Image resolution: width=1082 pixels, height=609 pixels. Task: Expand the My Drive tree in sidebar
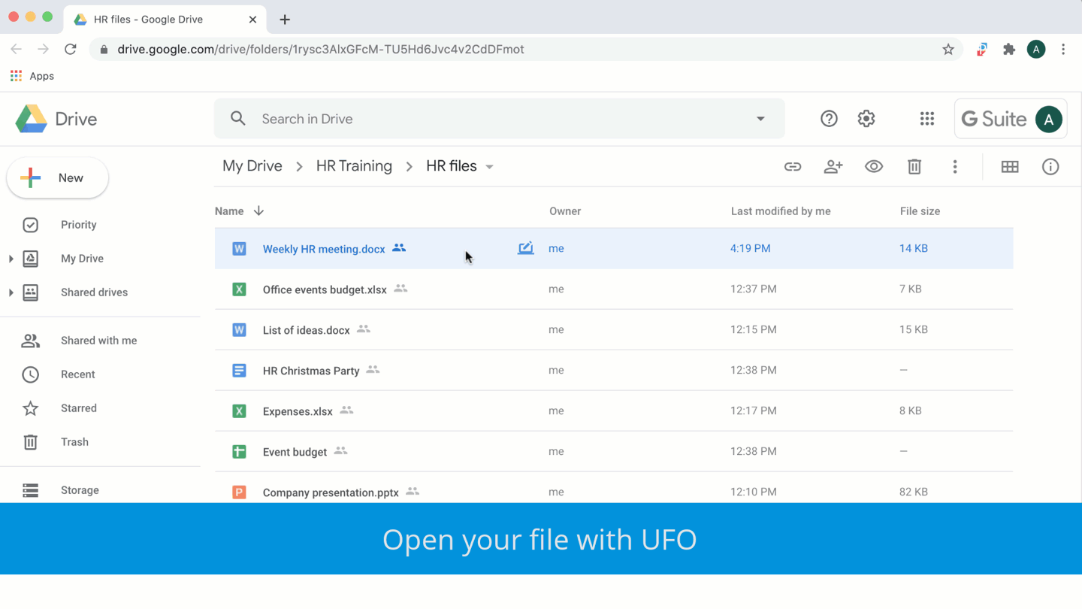coord(11,259)
